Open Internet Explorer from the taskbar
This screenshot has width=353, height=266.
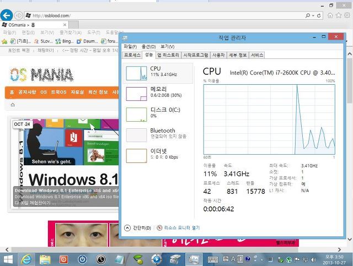[26, 260]
